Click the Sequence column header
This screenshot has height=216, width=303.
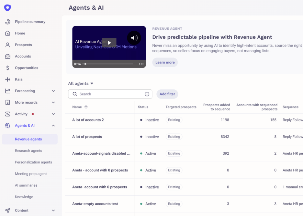pos(290,107)
